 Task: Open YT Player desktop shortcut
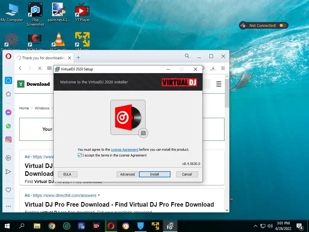pos(82,12)
